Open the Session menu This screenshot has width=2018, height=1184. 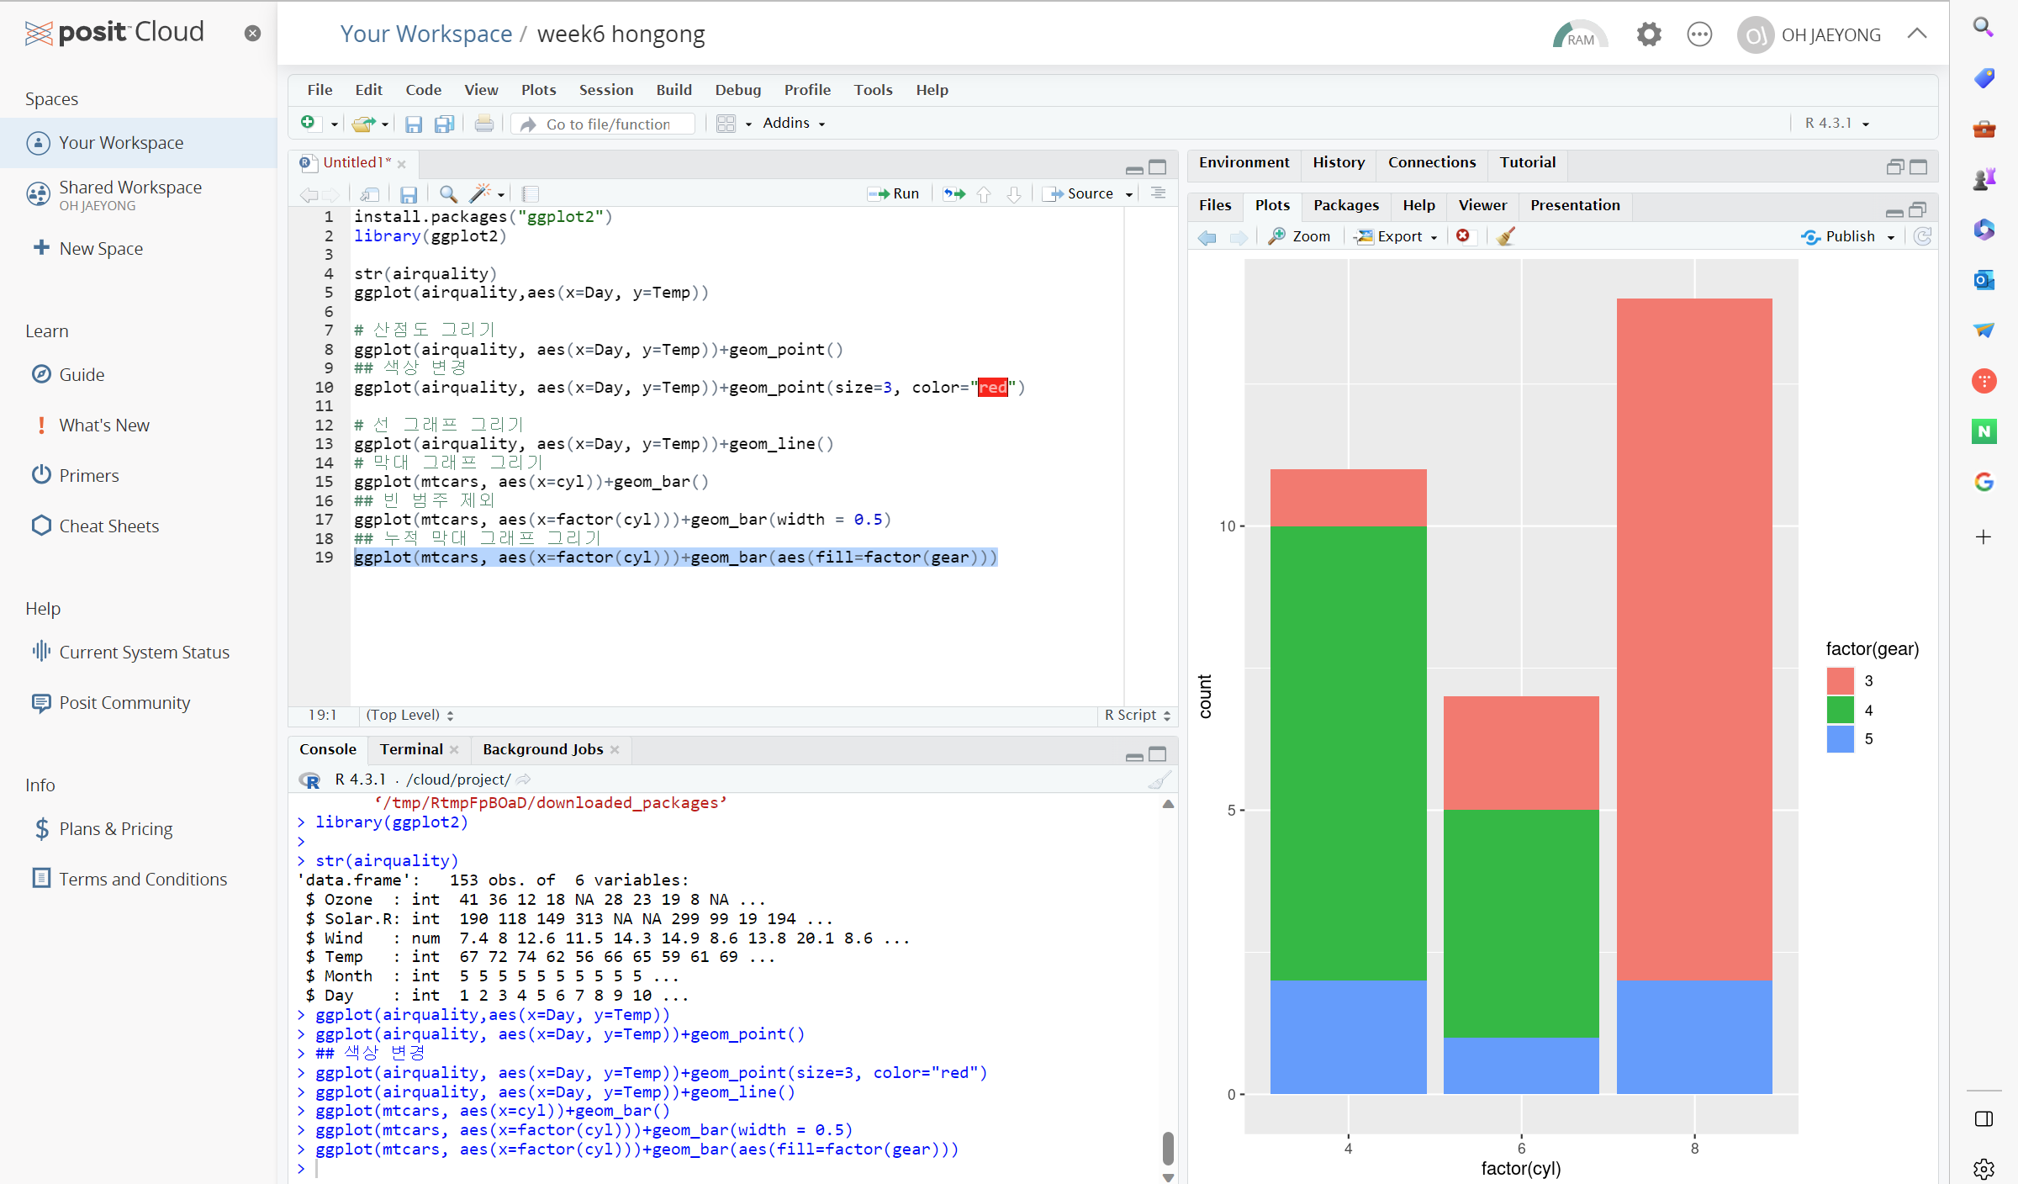click(605, 90)
